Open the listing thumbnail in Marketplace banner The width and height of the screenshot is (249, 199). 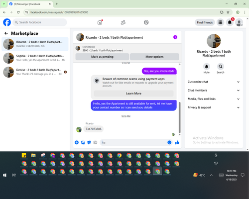tap(78, 48)
